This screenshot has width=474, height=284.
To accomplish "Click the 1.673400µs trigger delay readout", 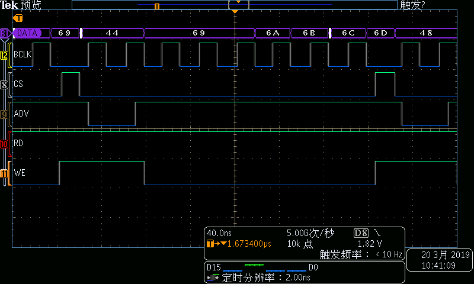I will click(x=249, y=244).
